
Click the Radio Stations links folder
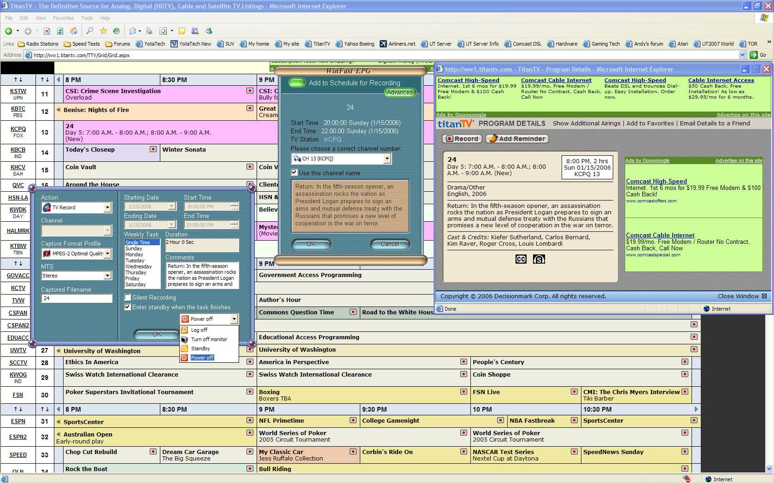click(38, 44)
